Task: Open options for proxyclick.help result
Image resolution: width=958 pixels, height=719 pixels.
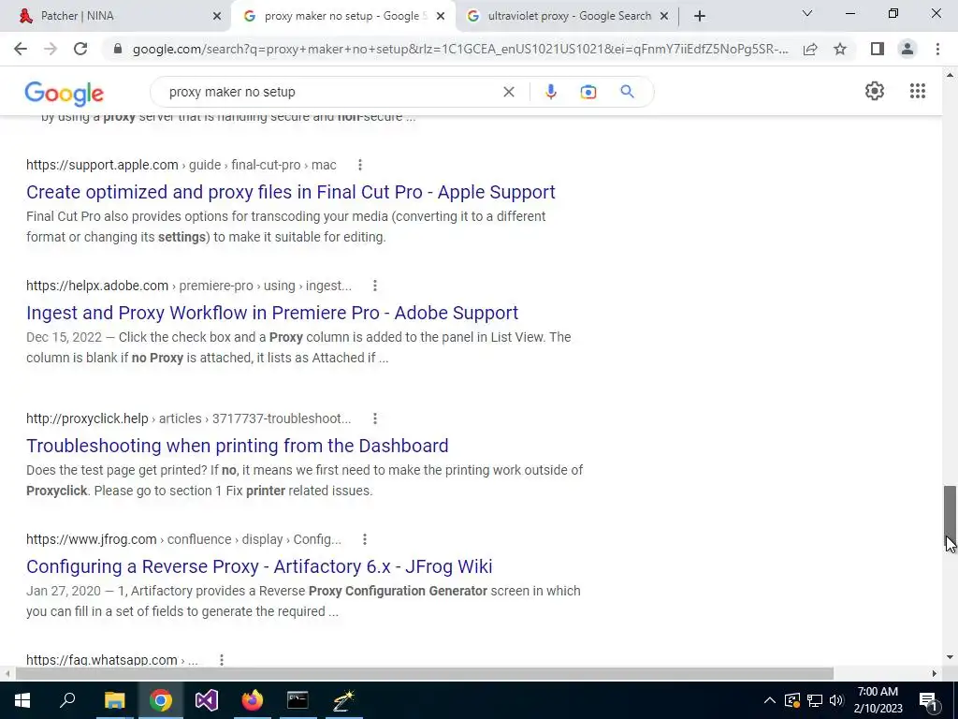Action: (375, 418)
